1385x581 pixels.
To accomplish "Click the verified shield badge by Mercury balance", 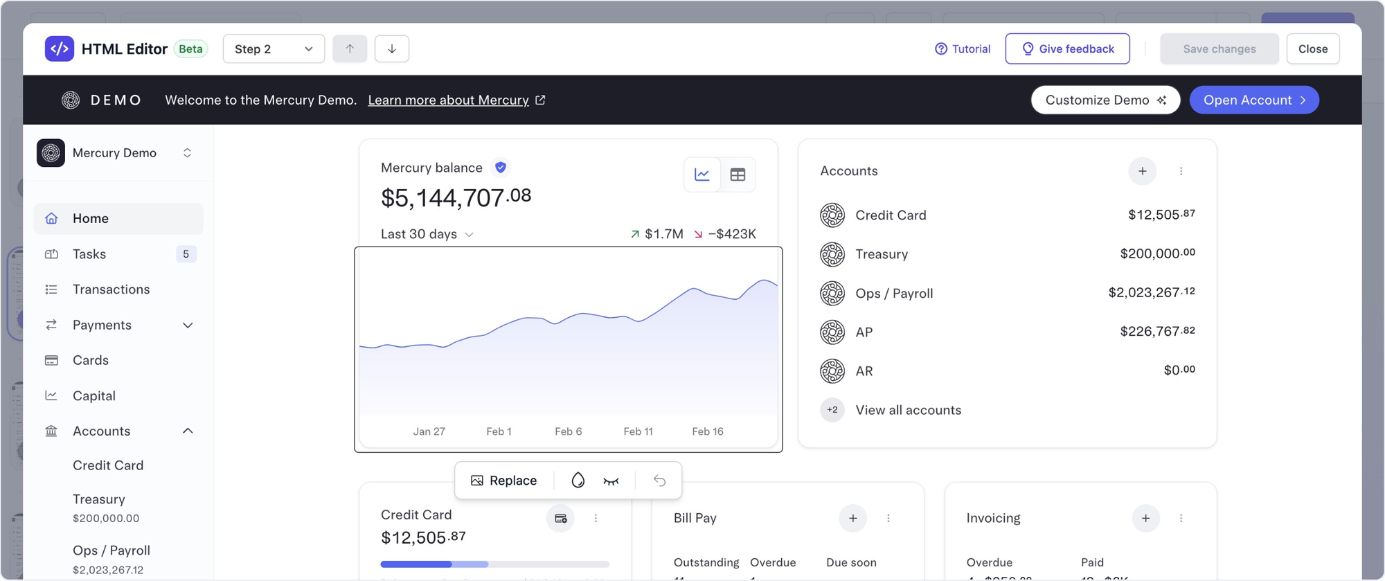I will coord(501,167).
